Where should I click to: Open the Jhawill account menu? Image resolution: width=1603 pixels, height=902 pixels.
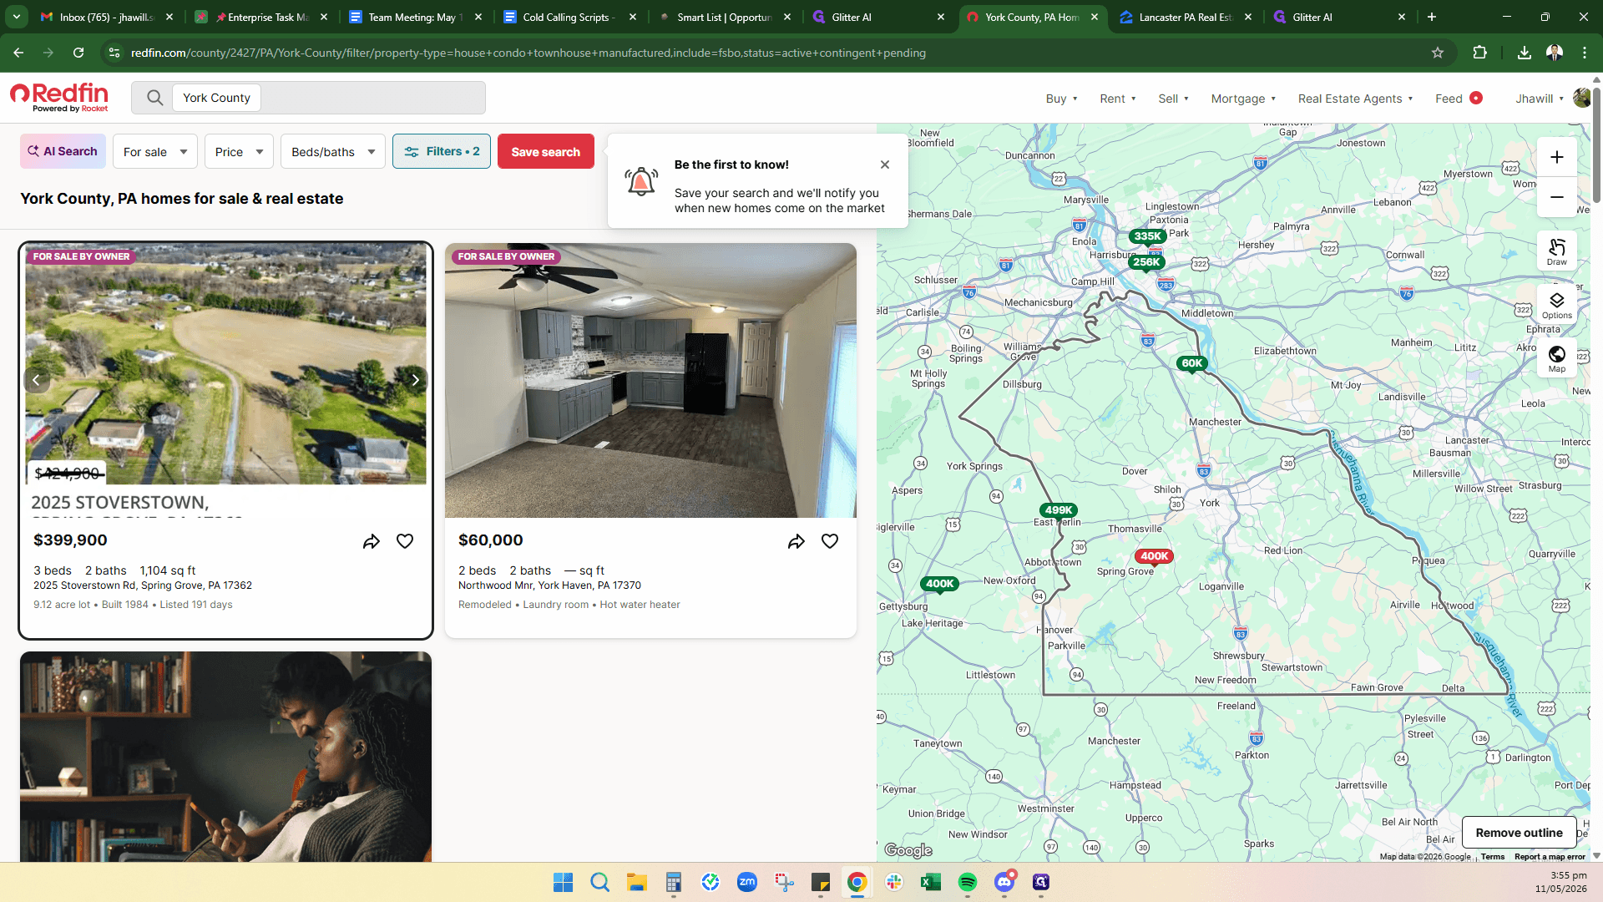pyautogui.click(x=1552, y=99)
